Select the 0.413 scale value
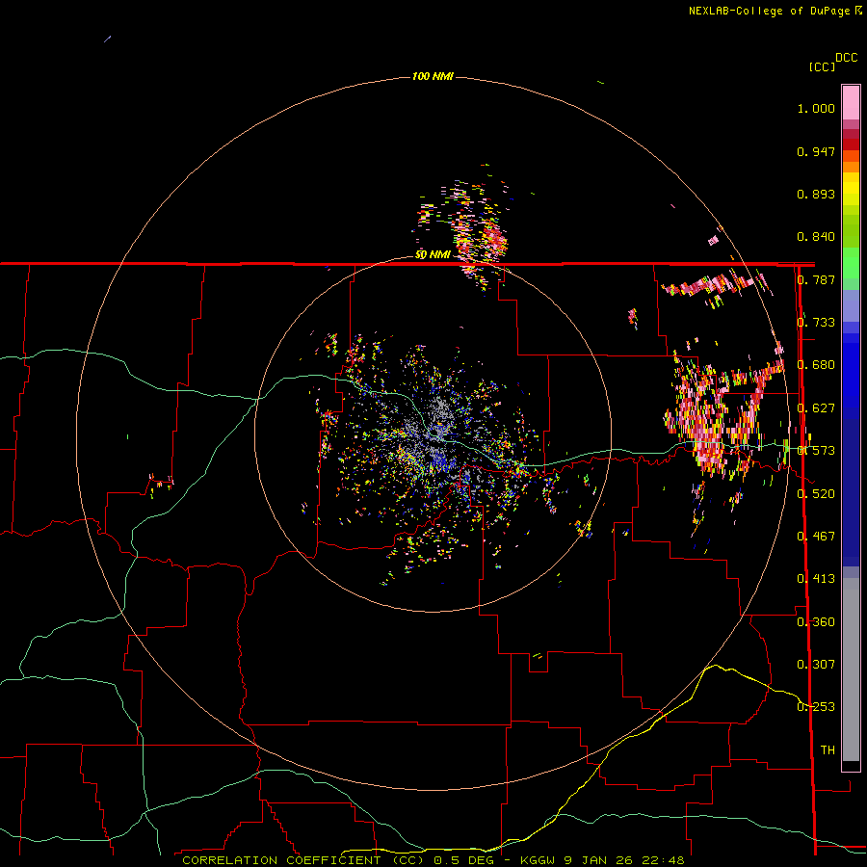 (x=816, y=579)
